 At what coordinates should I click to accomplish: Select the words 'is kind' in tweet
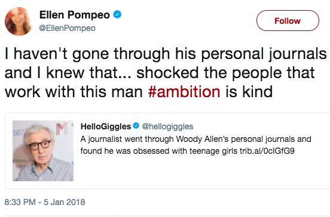tap(249, 92)
